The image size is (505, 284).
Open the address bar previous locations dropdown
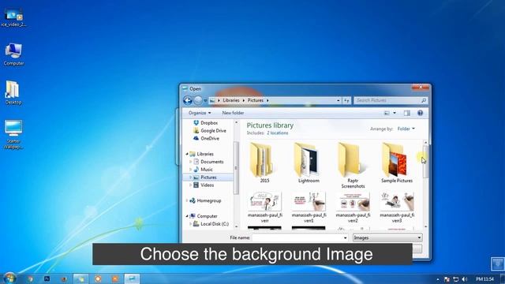(339, 100)
